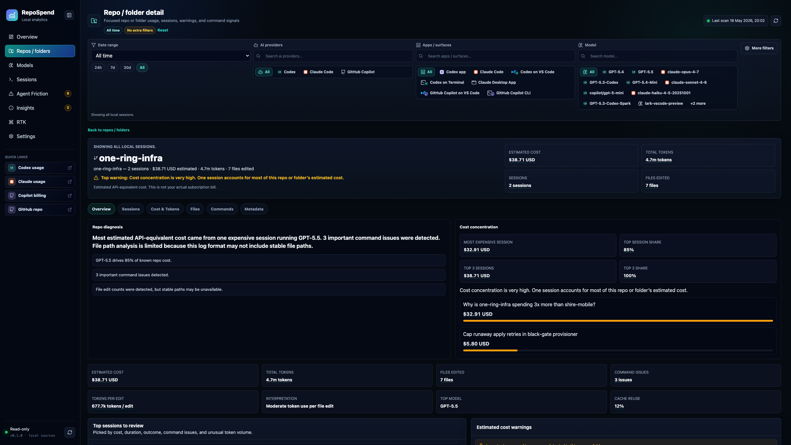
Task: Switch to the Sessions tab
Action: (131, 209)
